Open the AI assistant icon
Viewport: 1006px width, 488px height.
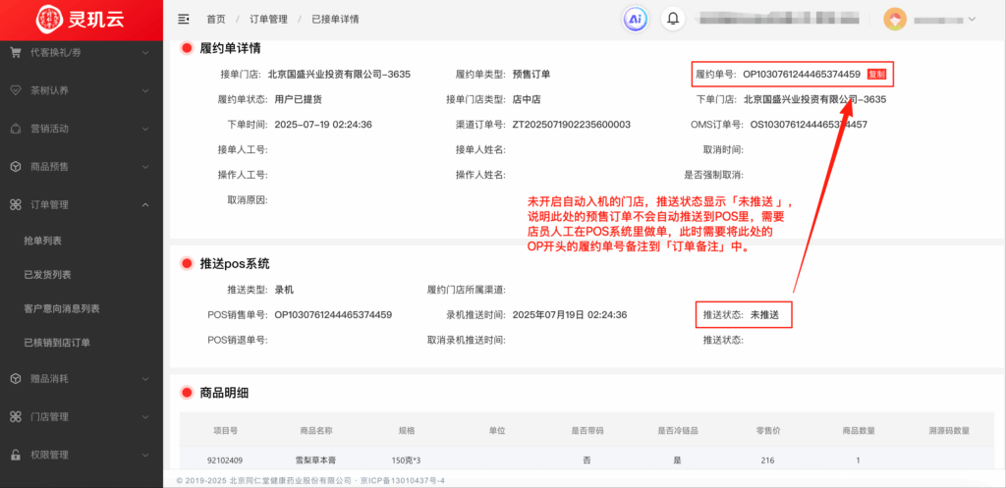636,19
